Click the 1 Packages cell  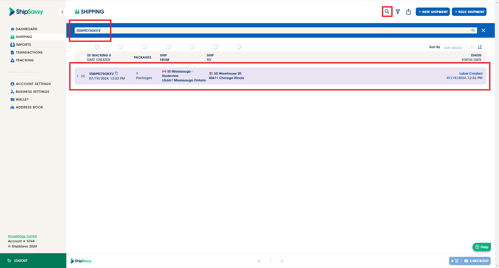pos(144,76)
